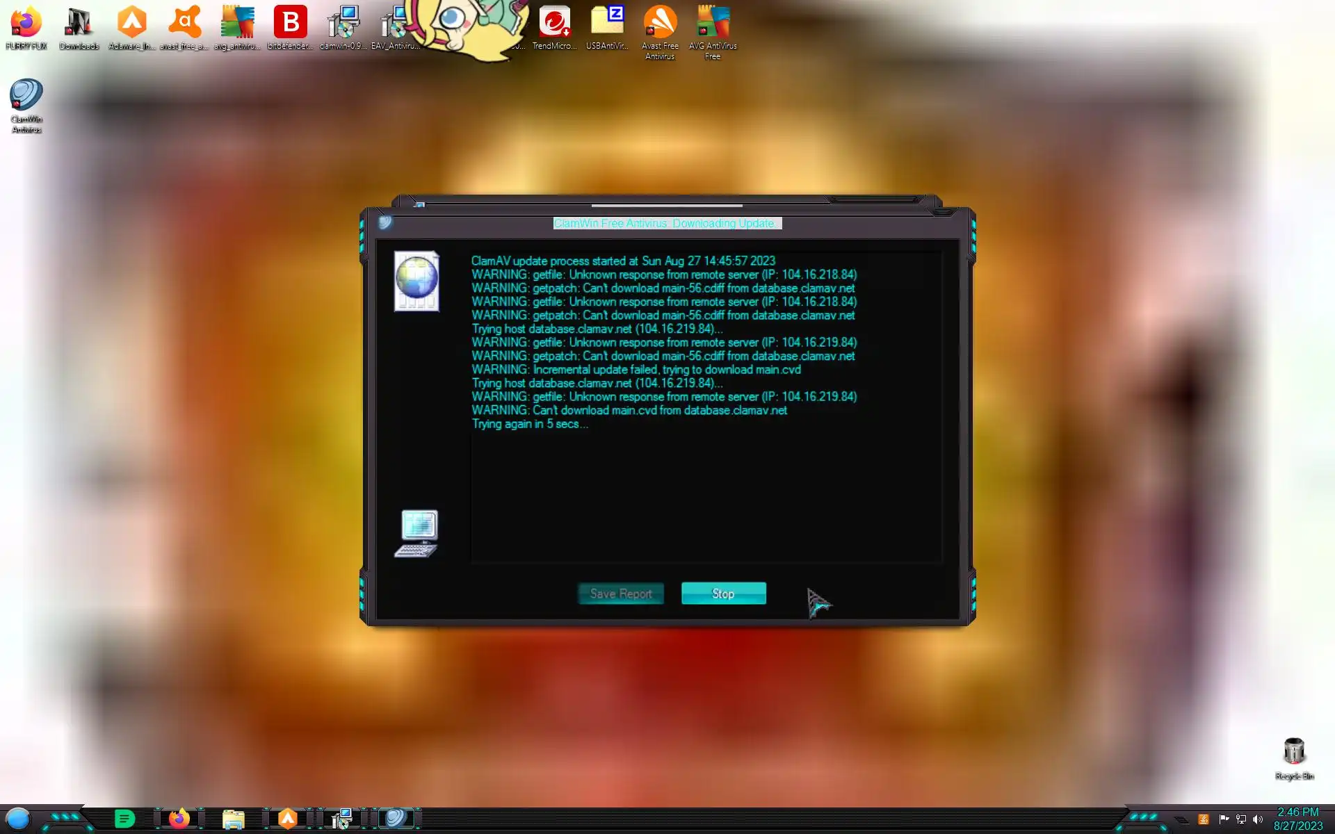Open File Explorer from taskbar
The height and width of the screenshot is (834, 1335).
point(234,819)
